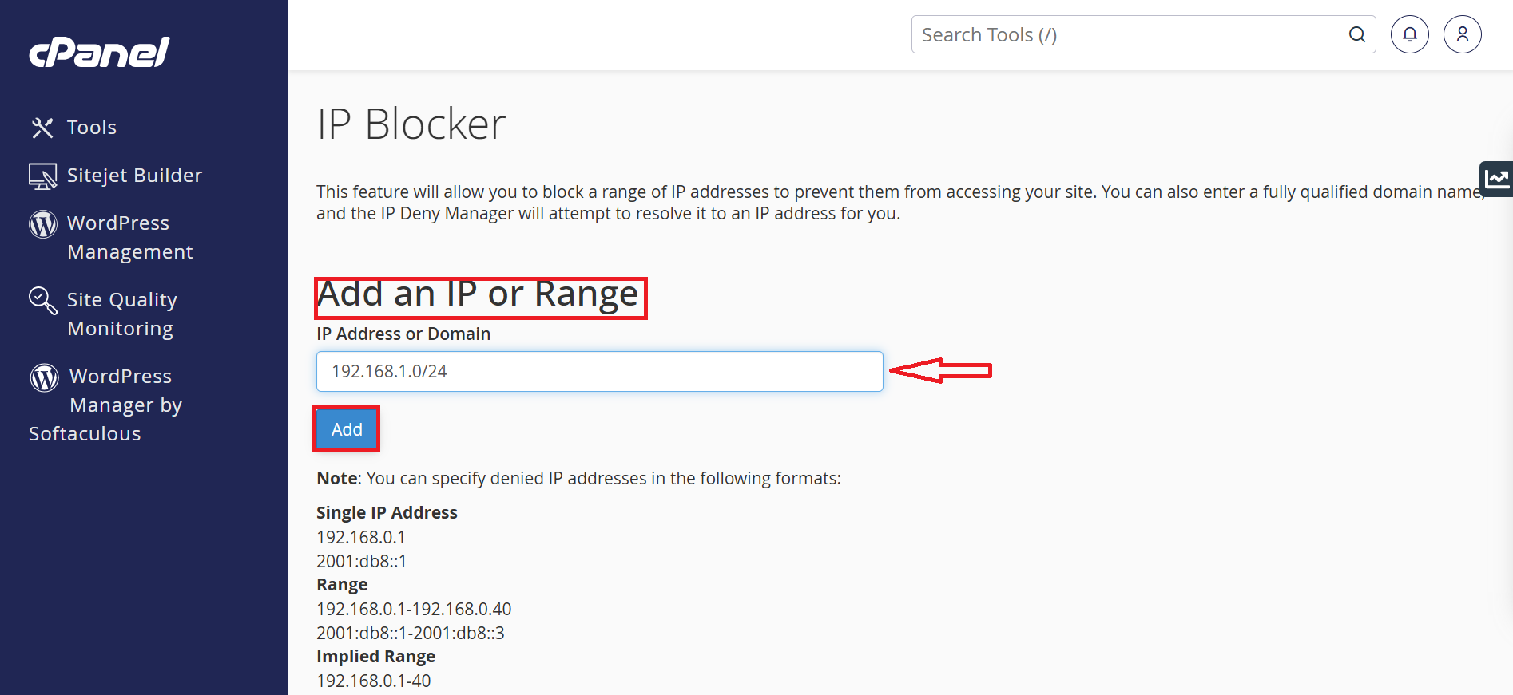Open the notifications bell
Viewport: 1513px width, 695px height.
tap(1410, 34)
